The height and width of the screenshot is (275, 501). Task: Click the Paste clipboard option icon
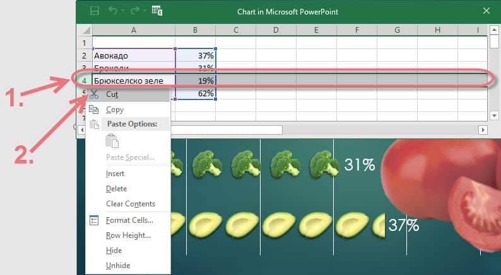tap(112, 140)
